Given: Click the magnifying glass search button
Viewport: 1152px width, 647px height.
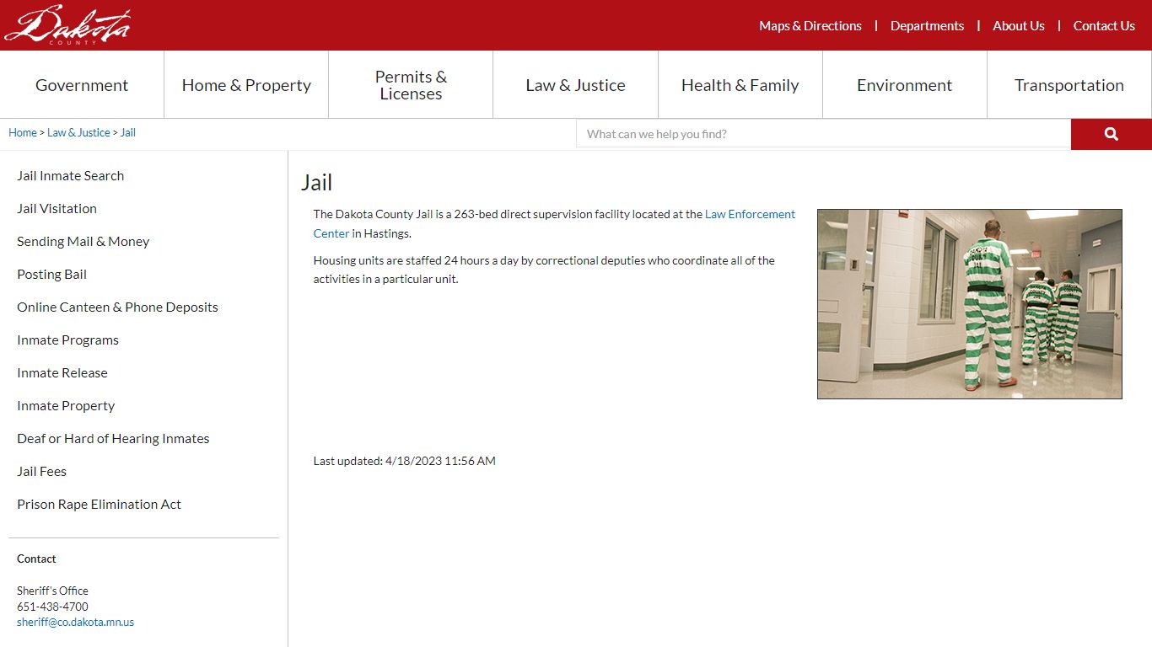Looking at the screenshot, I should 1111,134.
